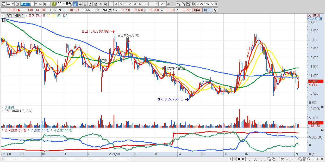Select the 주 weekly chart period

(x=80, y=4)
